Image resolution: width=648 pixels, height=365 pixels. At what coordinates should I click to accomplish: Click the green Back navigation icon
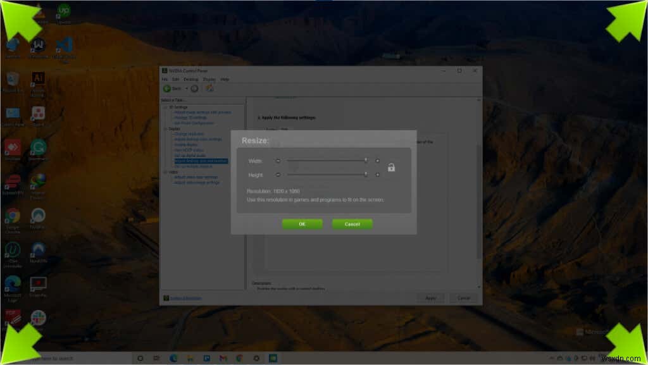(168, 88)
